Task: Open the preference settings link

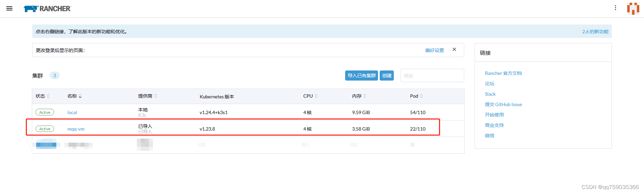Action: (x=434, y=50)
